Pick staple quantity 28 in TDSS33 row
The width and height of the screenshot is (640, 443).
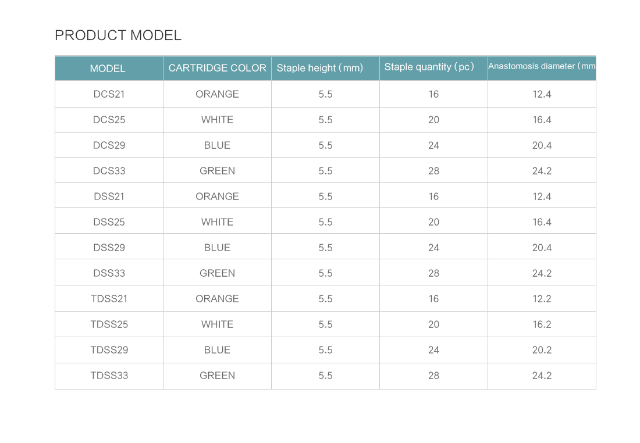coord(433,376)
